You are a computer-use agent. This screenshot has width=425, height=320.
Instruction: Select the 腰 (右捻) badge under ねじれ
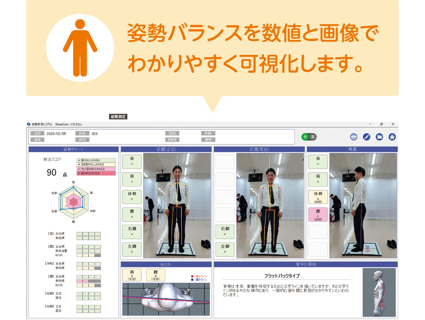point(155,275)
